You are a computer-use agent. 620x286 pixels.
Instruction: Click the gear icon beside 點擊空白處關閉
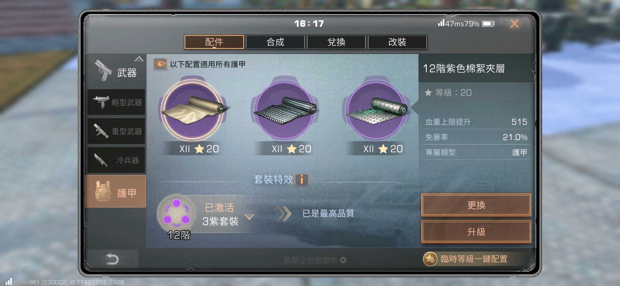pyautogui.click(x=343, y=260)
